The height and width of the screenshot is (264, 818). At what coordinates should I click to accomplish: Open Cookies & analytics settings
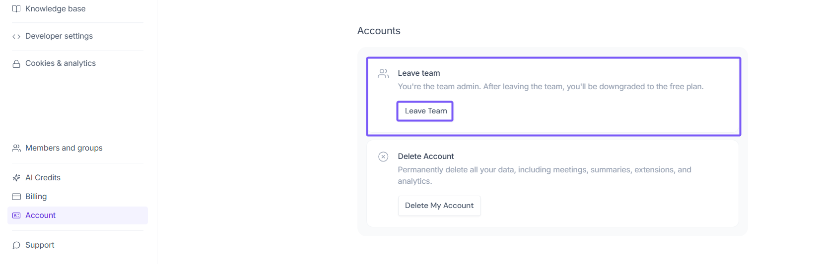60,63
